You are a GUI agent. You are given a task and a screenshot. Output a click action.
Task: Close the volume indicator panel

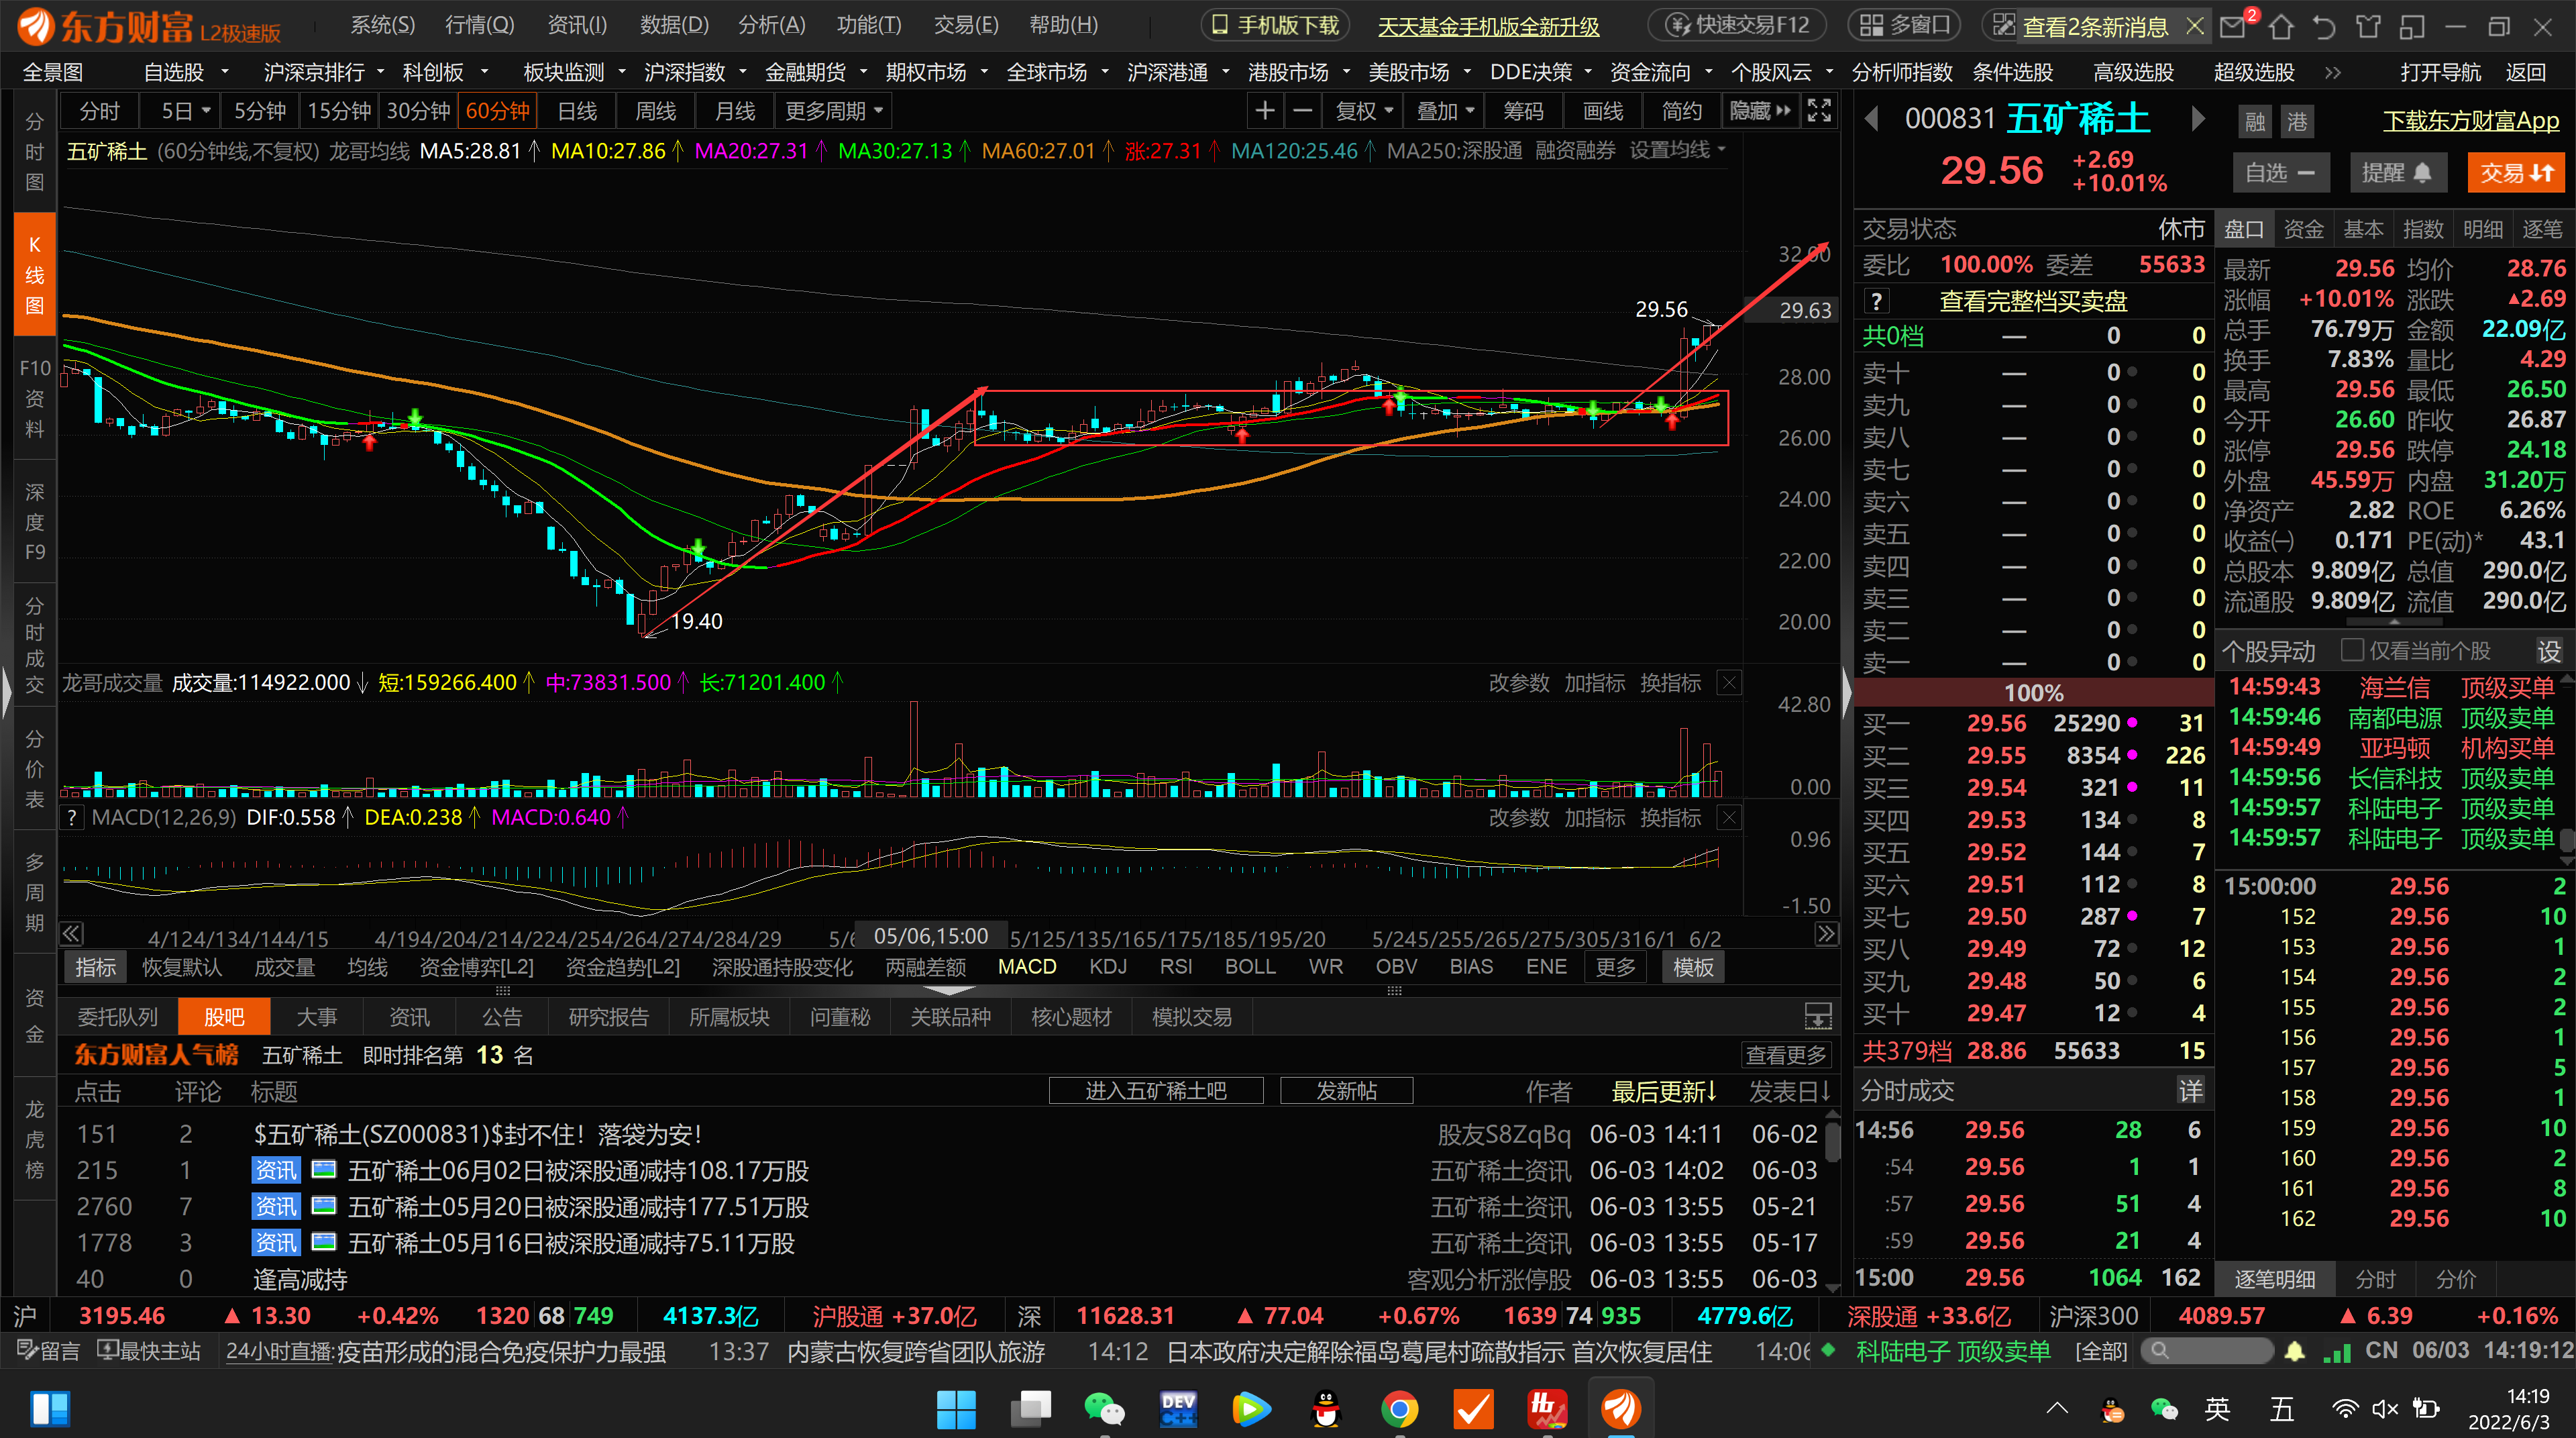1729,683
